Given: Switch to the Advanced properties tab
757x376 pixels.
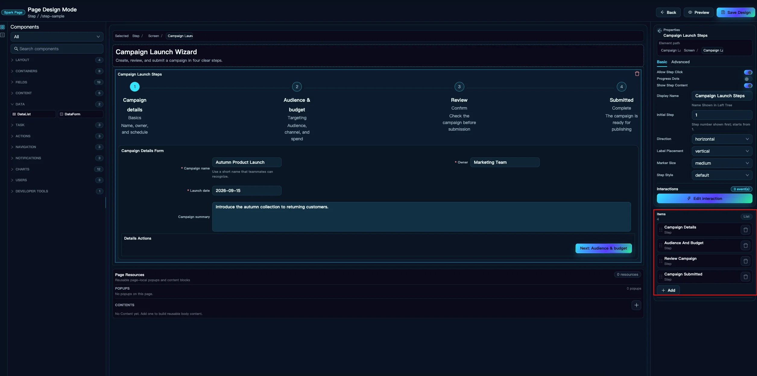Looking at the screenshot, I should pyautogui.click(x=680, y=62).
